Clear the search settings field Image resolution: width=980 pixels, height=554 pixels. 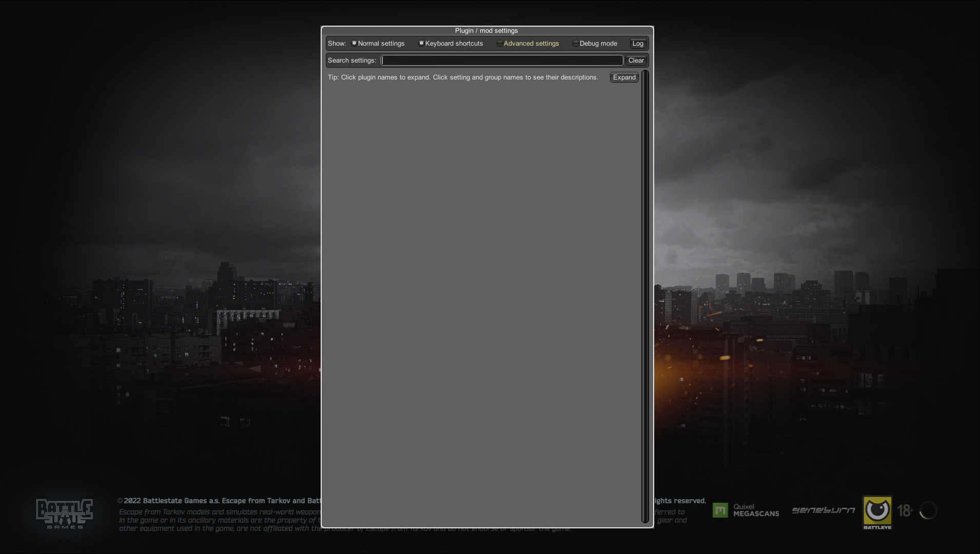click(x=636, y=61)
